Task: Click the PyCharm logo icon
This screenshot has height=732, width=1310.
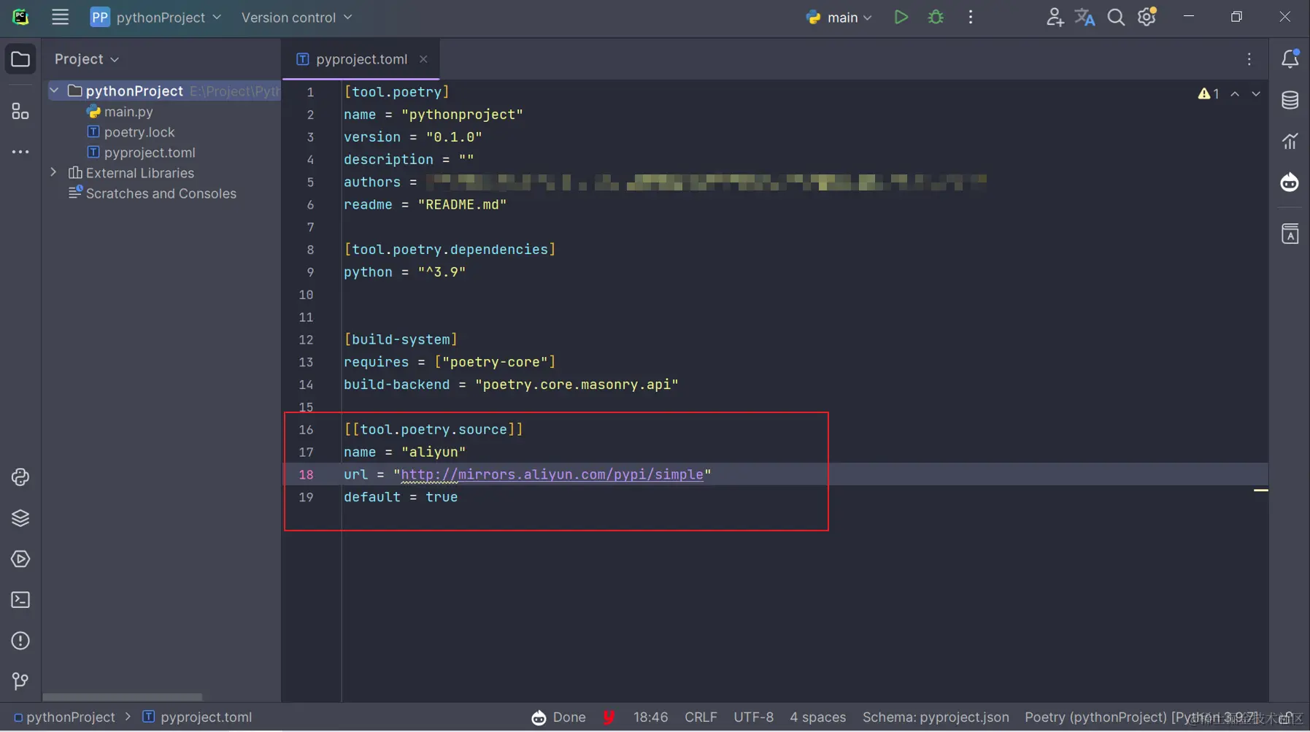Action: [20, 17]
